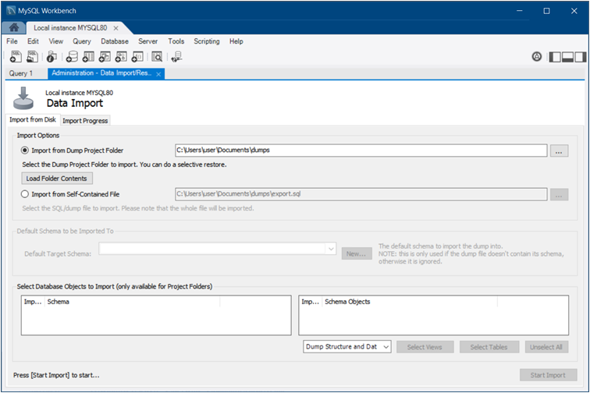Switch to the Query 1 tab

click(x=21, y=73)
